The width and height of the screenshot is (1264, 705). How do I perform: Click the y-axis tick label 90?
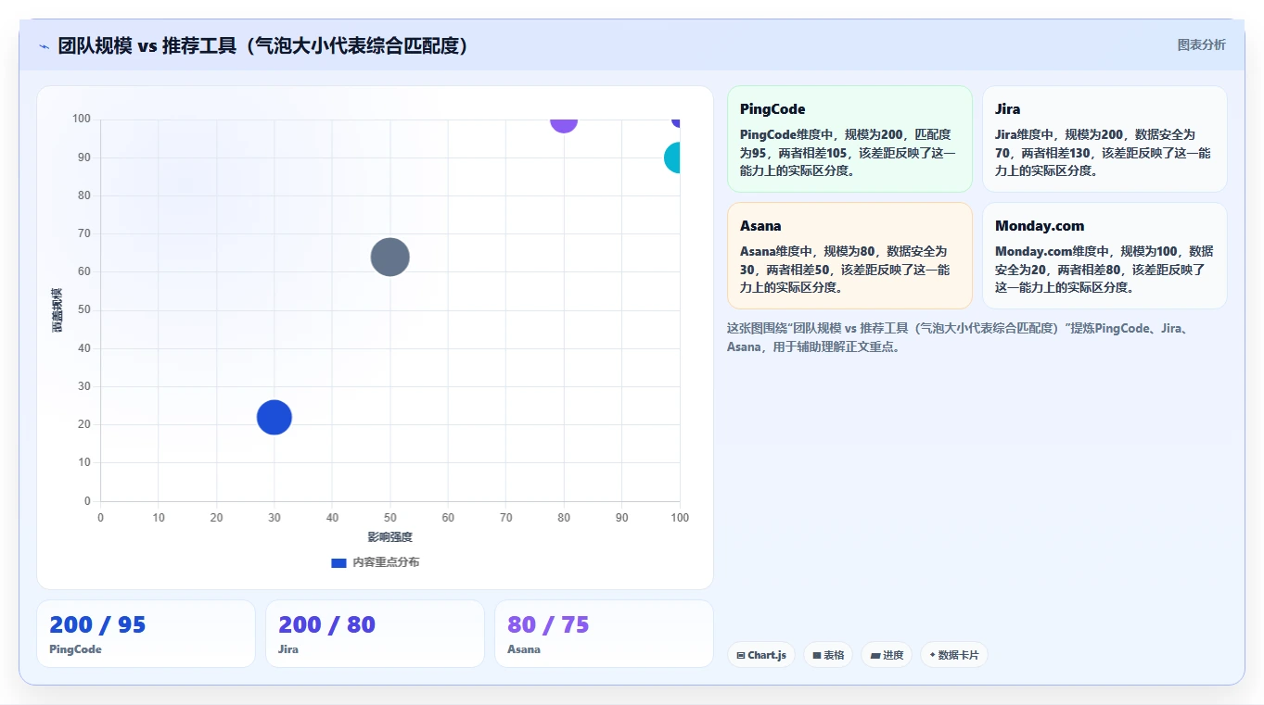pyautogui.click(x=84, y=157)
